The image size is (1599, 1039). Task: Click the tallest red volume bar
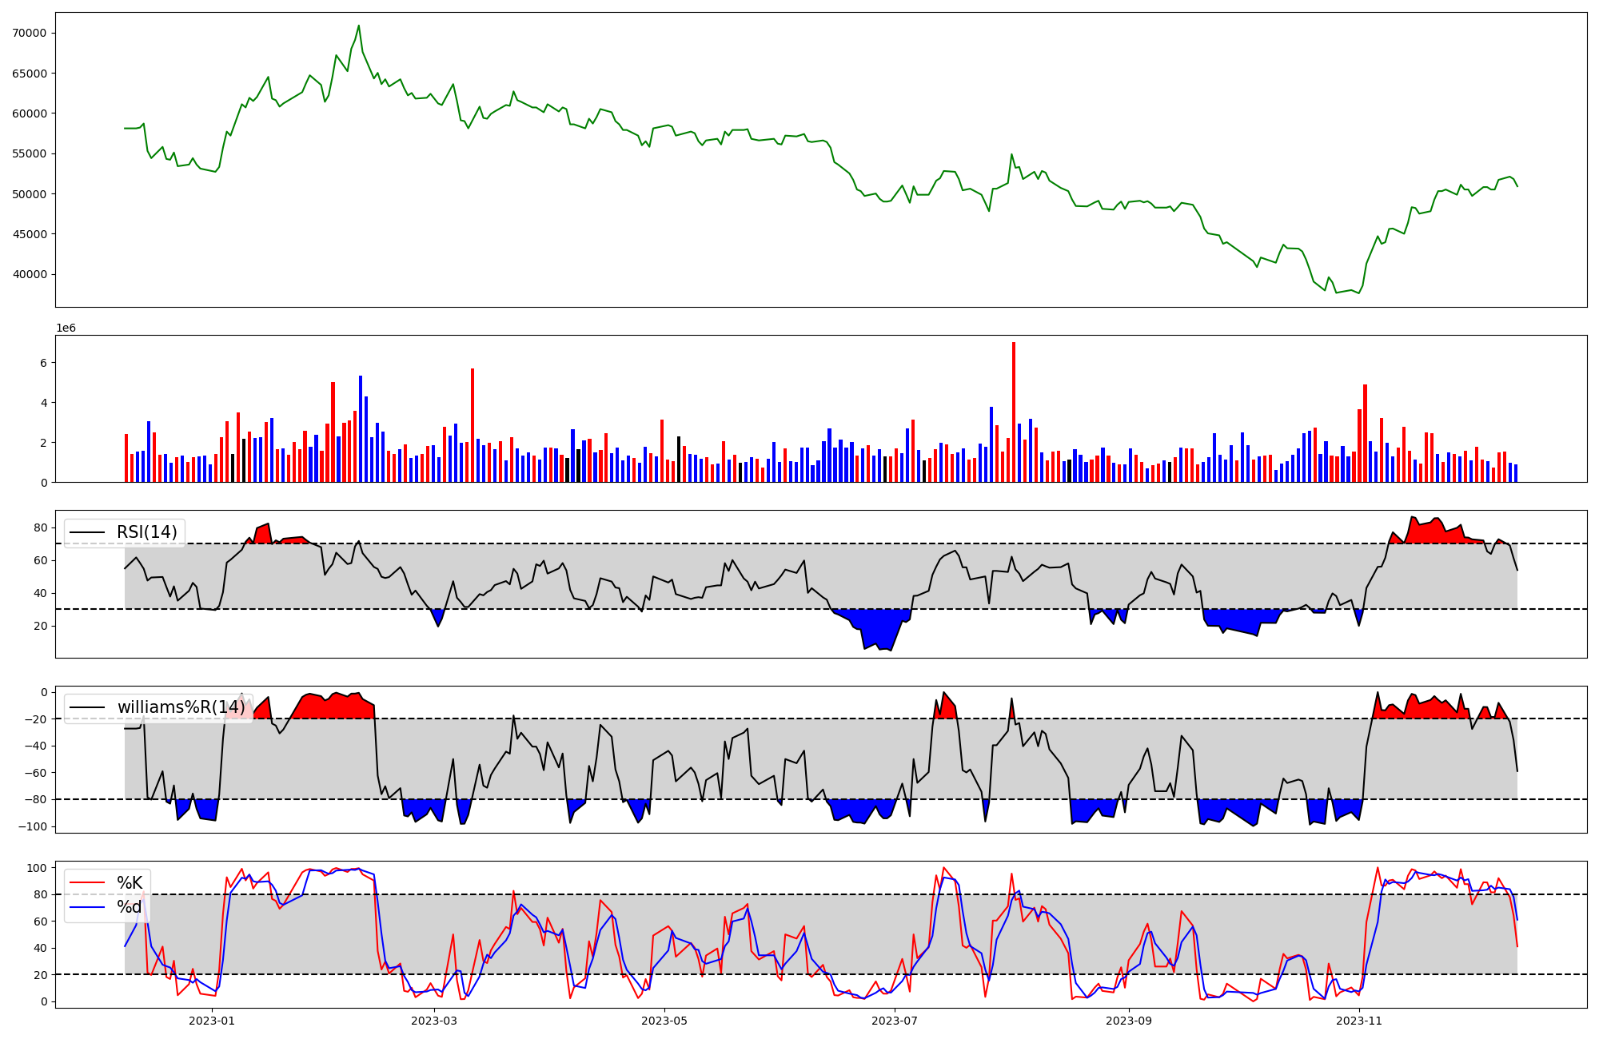coord(1014,412)
